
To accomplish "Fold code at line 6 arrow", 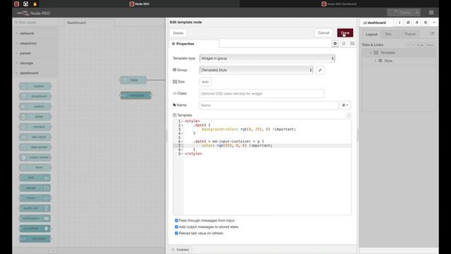I will [182, 141].
